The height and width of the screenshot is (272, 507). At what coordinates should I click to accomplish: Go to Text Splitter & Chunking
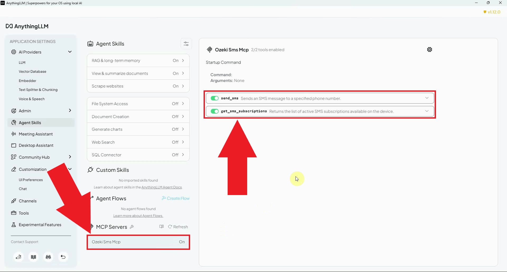pyautogui.click(x=38, y=90)
